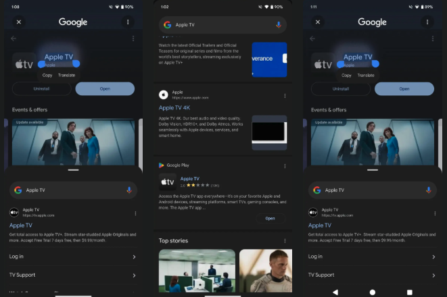Open Severance event banner in right phone
The width and height of the screenshot is (447, 297).
373,142
